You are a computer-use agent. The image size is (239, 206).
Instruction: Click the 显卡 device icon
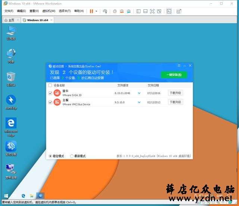pos(57,93)
